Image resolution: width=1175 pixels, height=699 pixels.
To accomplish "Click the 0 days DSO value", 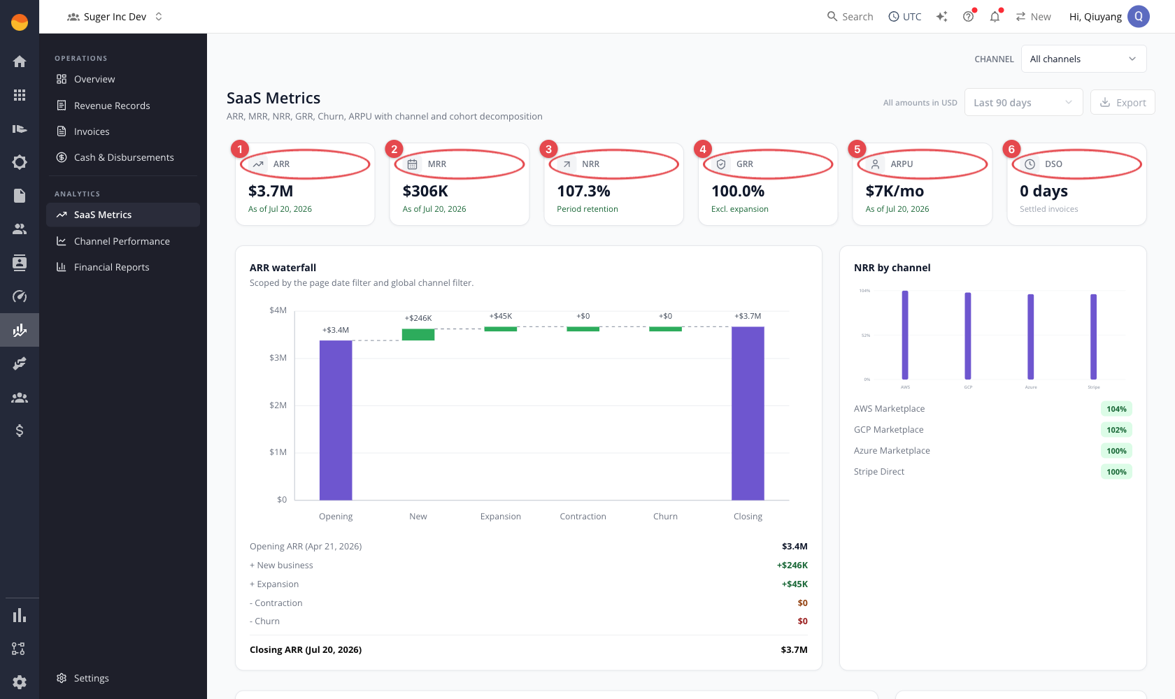I will click(1044, 191).
